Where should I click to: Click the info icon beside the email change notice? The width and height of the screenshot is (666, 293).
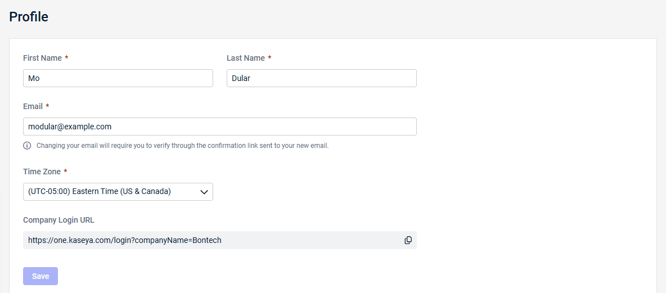(27, 146)
